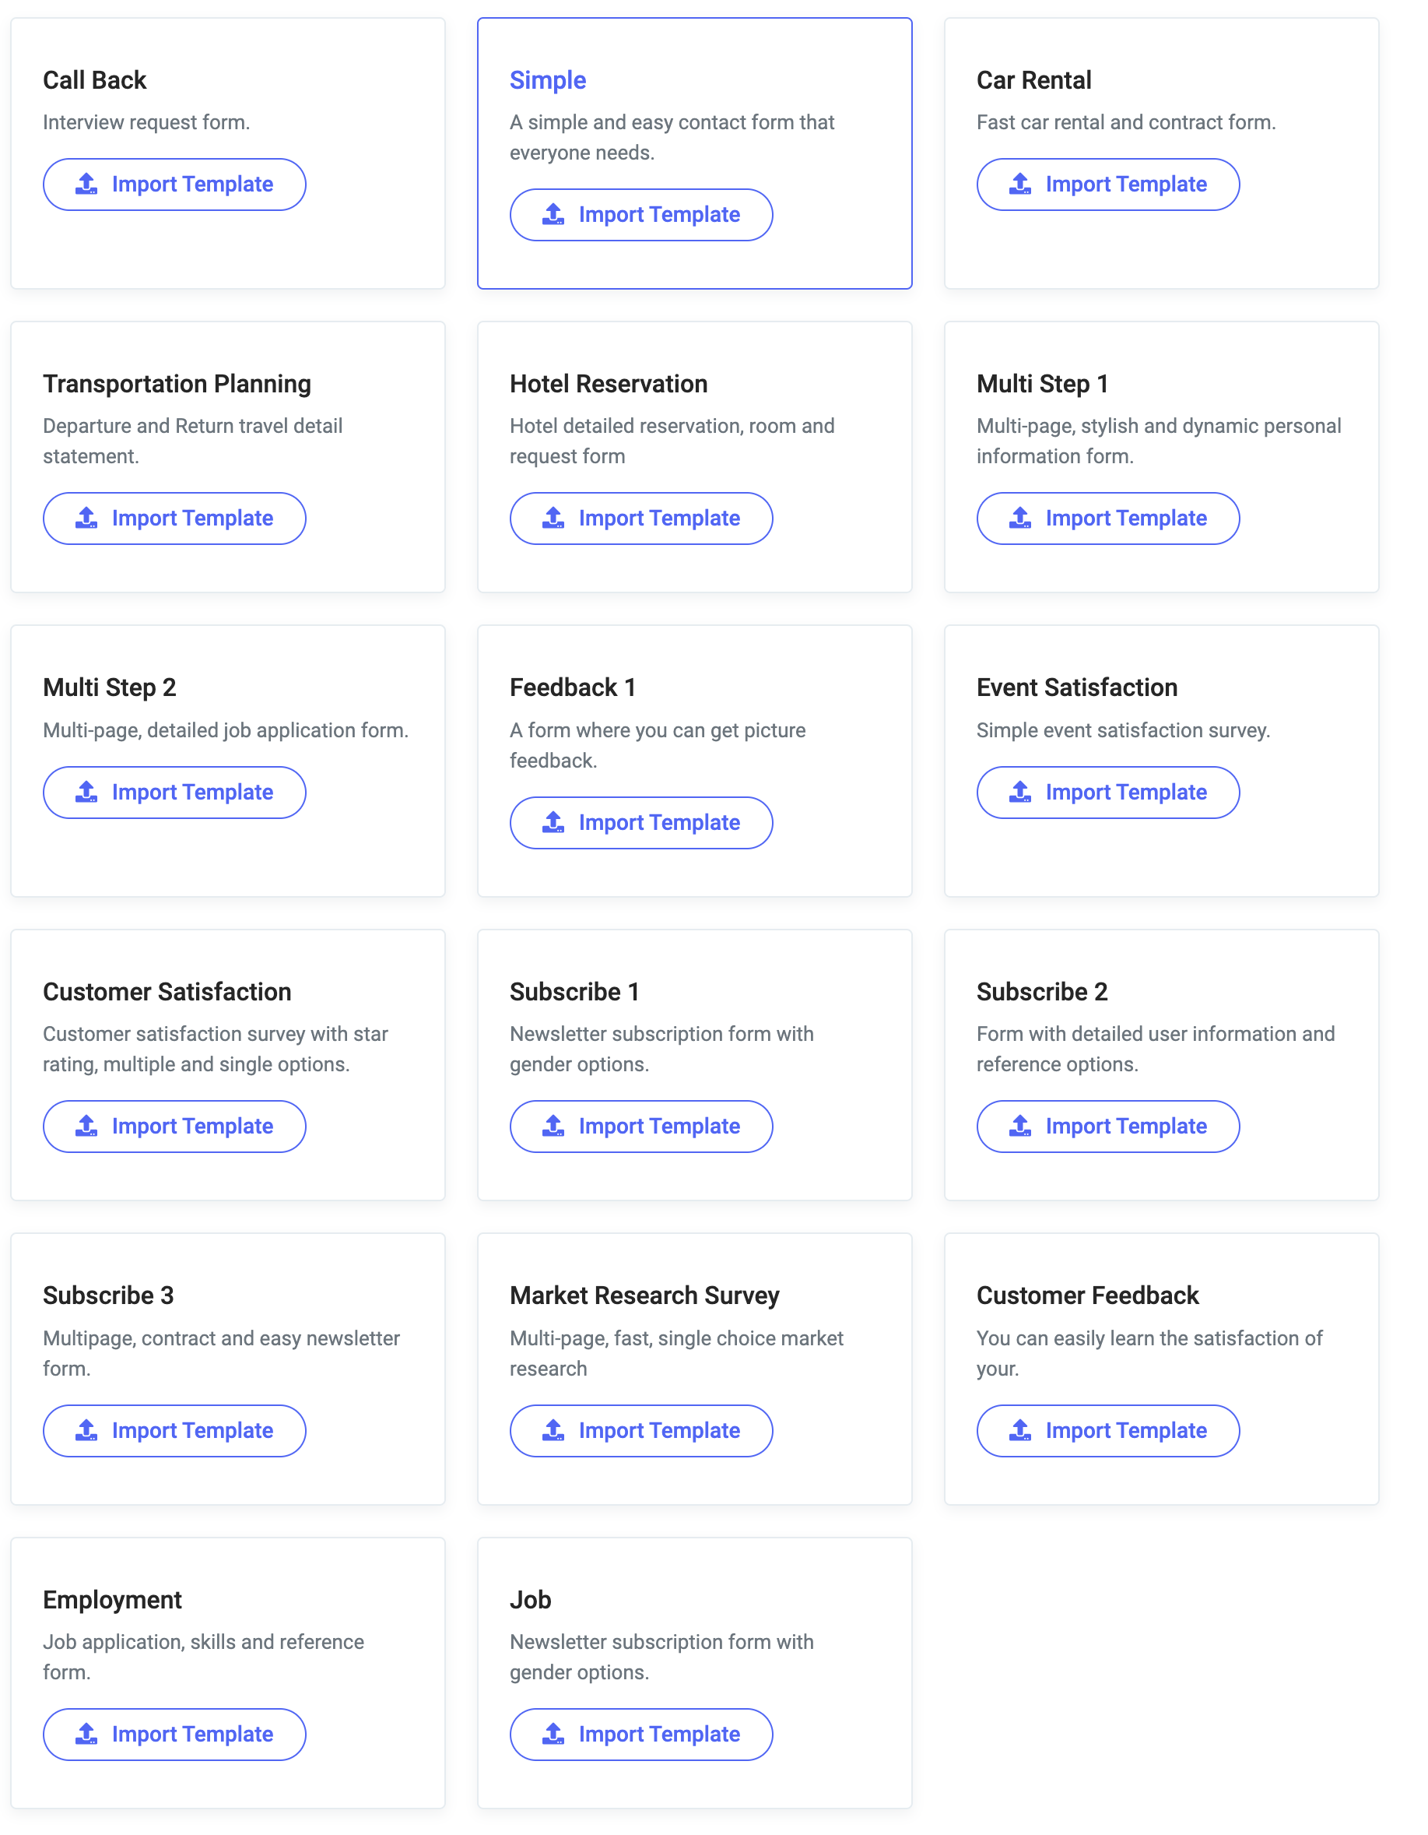This screenshot has height=1835, width=1428.
Task: Import the Customer Feedback template
Action: [x=1108, y=1431]
